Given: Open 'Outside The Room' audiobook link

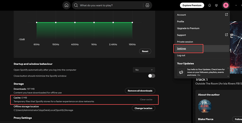Looking at the screenshot, I should (x=218, y=84).
